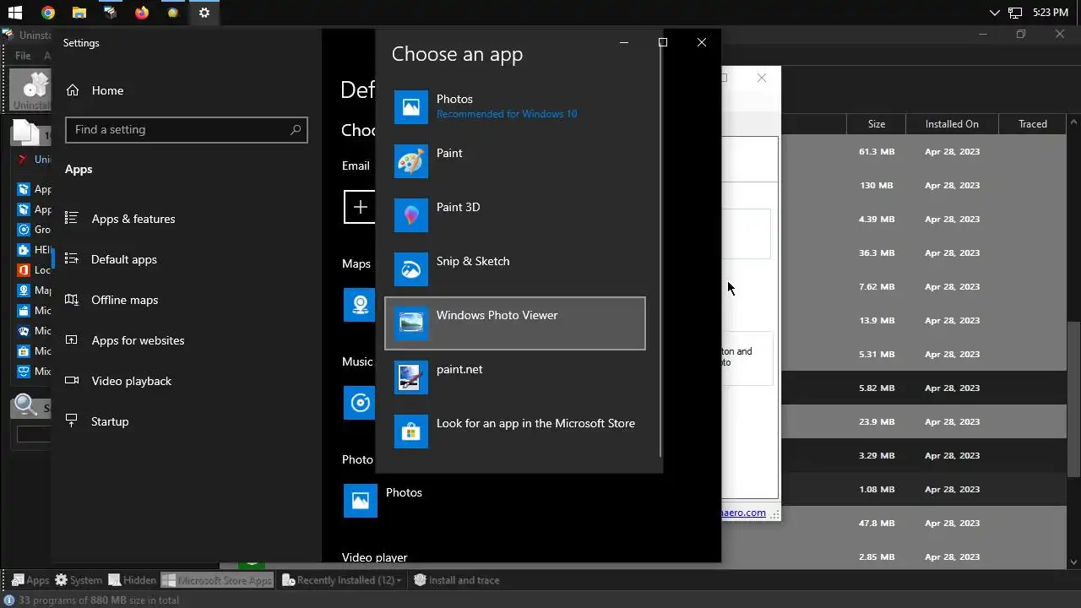
Task: Change the Music player default app icon
Action: pos(360,403)
